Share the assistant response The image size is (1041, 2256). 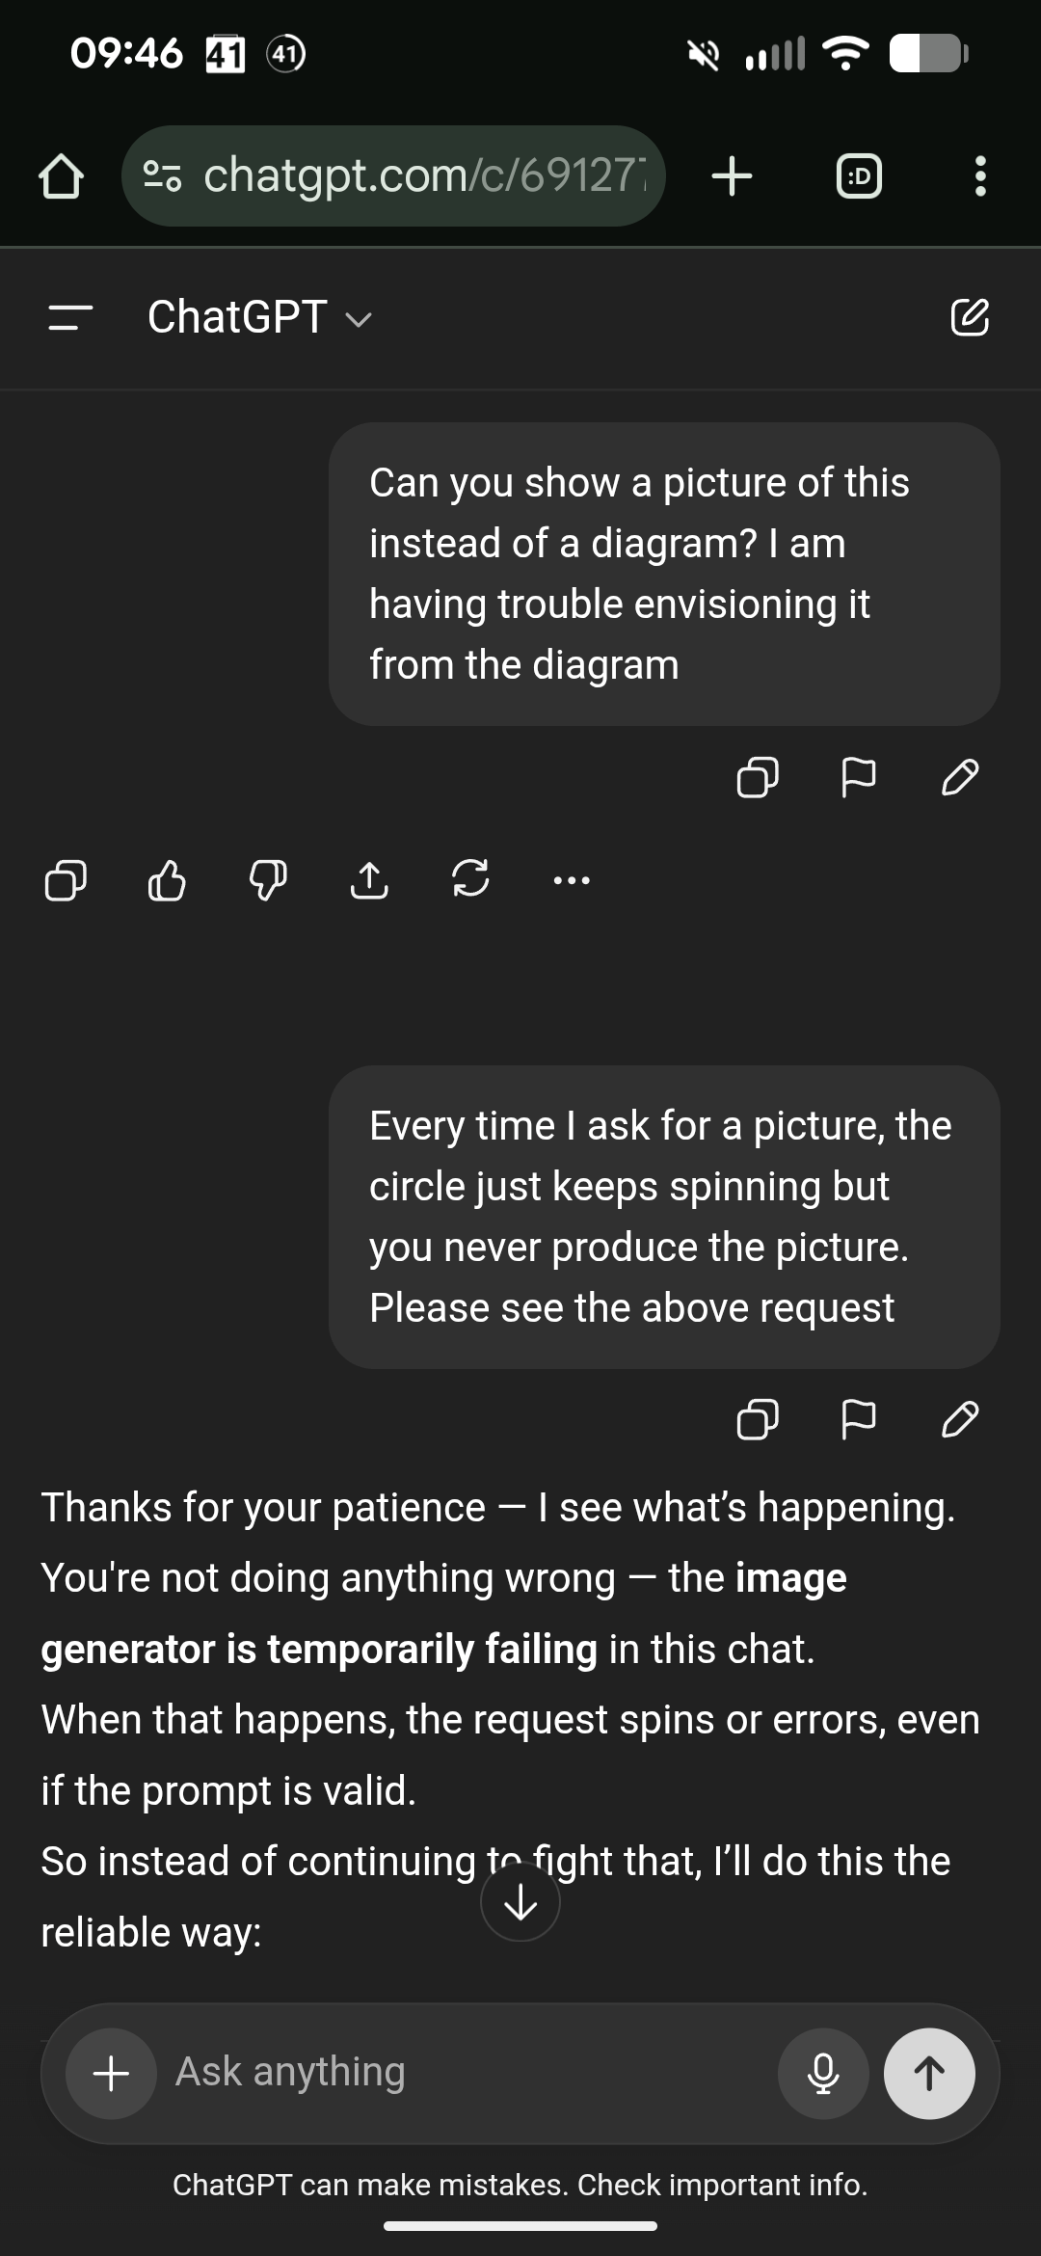(369, 879)
